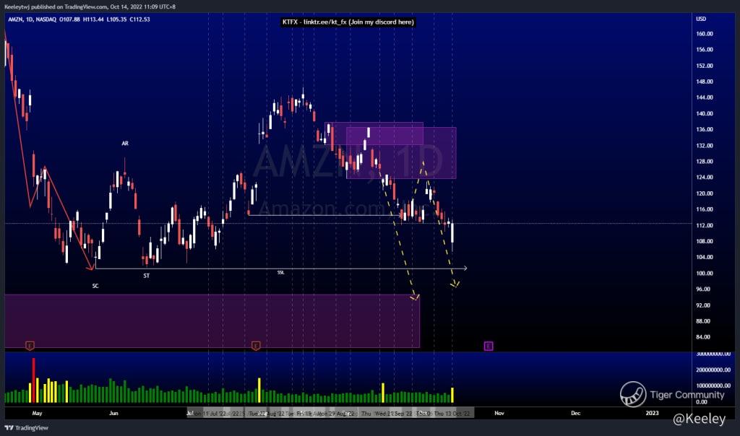Open the orange earnings E marker under May

(x=30, y=346)
